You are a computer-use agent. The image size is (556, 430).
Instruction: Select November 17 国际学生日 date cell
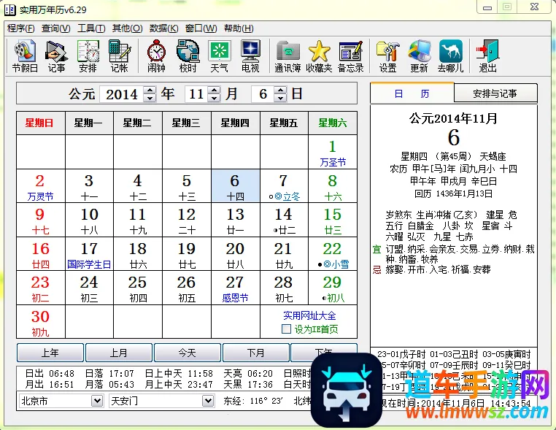click(89, 254)
